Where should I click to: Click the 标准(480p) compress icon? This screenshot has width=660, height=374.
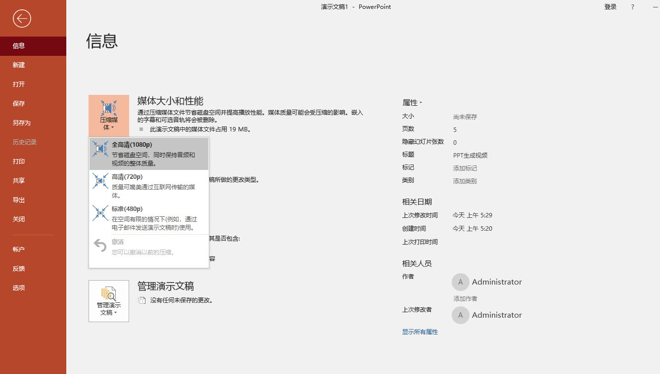pyautogui.click(x=100, y=213)
